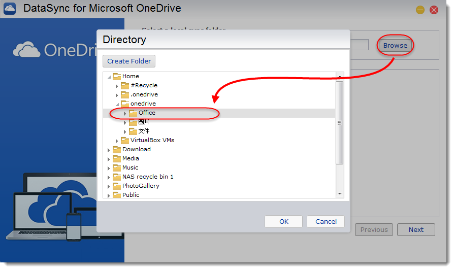Screen dimensions: 454x270
Task: Click the PhotoGallery folder icon
Action: pyautogui.click(x=117, y=186)
